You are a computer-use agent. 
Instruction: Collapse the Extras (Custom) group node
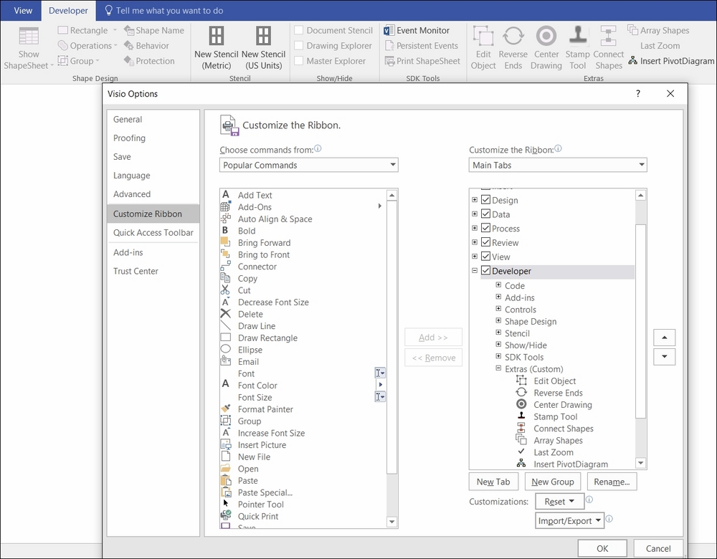click(x=498, y=368)
